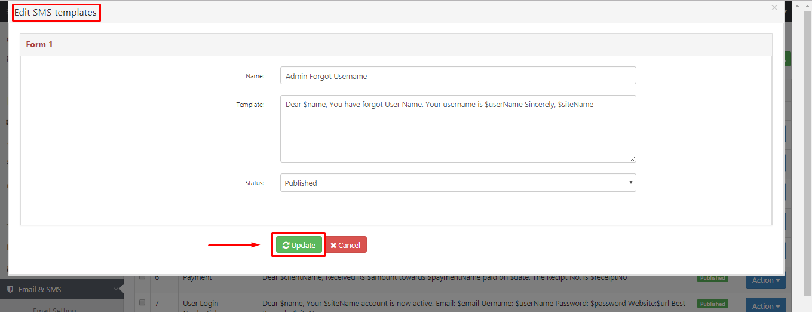Image resolution: width=812 pixels, height=312 pixels.
Task: Click the User Login template text starting Dear $name
Action: coord(474,304)
